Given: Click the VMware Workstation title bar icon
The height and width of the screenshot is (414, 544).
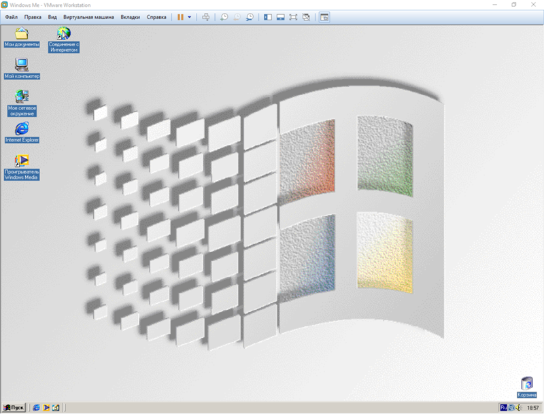Looking at the screenshot, I should coord(5,5).
